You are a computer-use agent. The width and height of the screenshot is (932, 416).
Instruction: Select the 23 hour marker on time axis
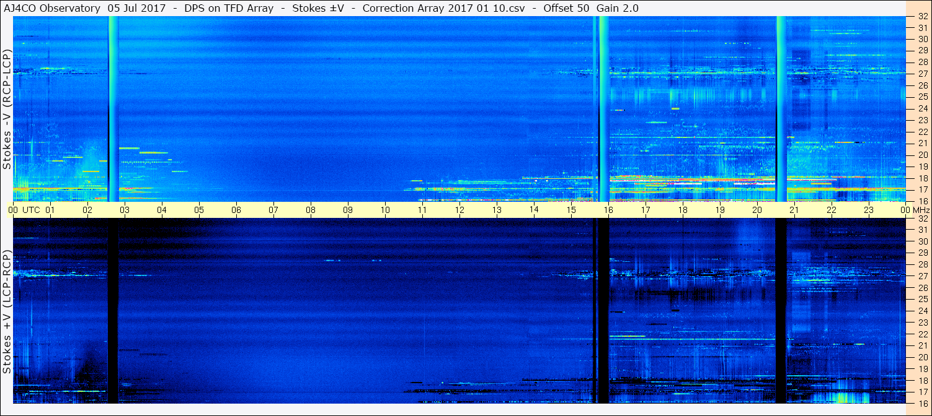tap(869, 210)
